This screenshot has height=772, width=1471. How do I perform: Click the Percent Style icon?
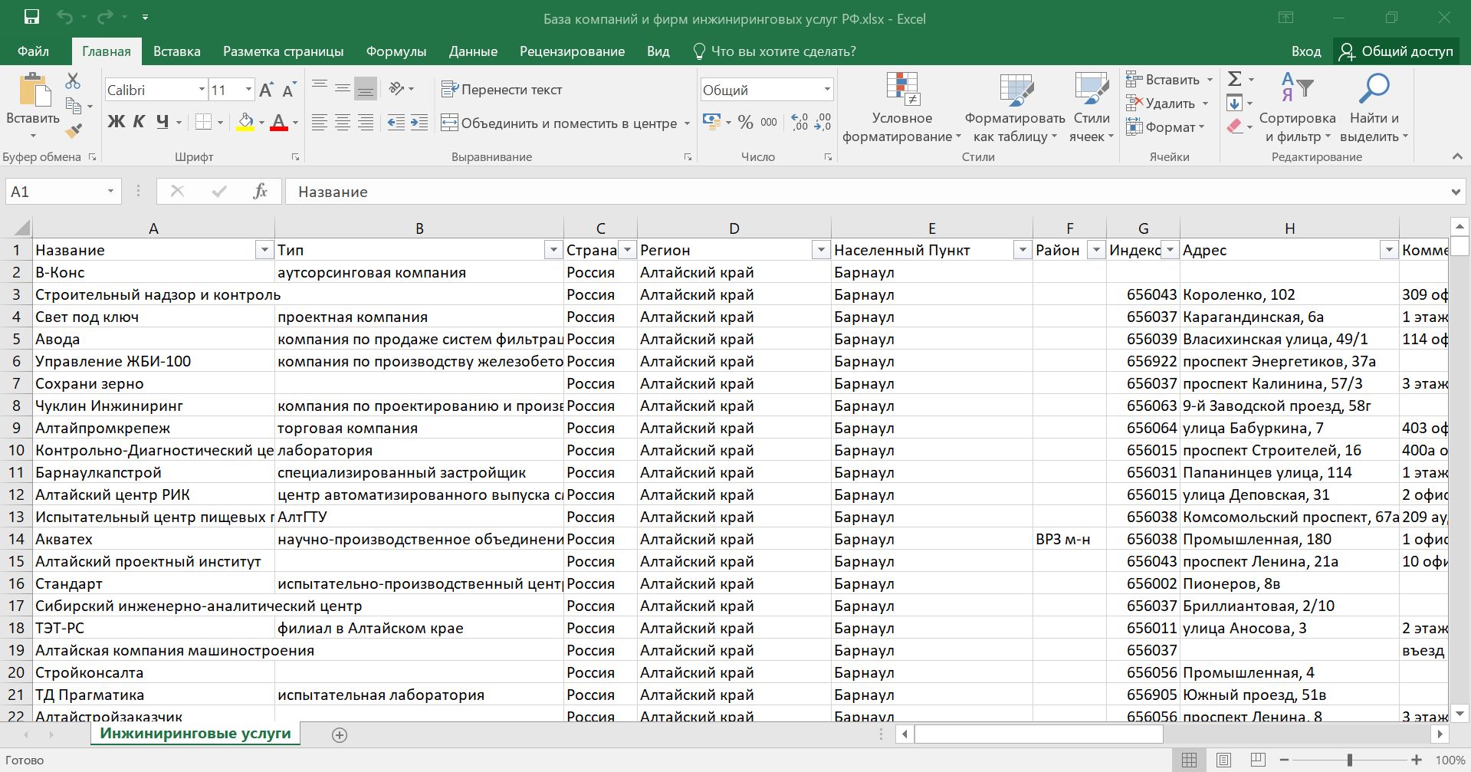click(x=745, y=123)
